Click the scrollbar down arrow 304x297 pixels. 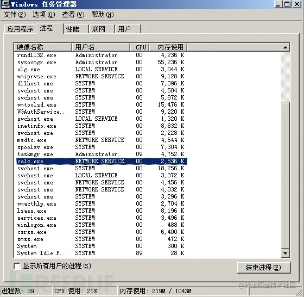pyautogui.click(x=285, y=253)
